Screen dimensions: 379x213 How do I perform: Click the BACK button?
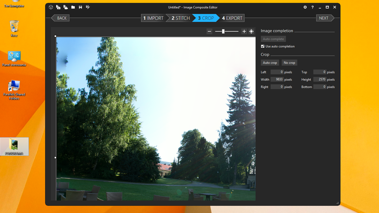[x=61, y=18]
